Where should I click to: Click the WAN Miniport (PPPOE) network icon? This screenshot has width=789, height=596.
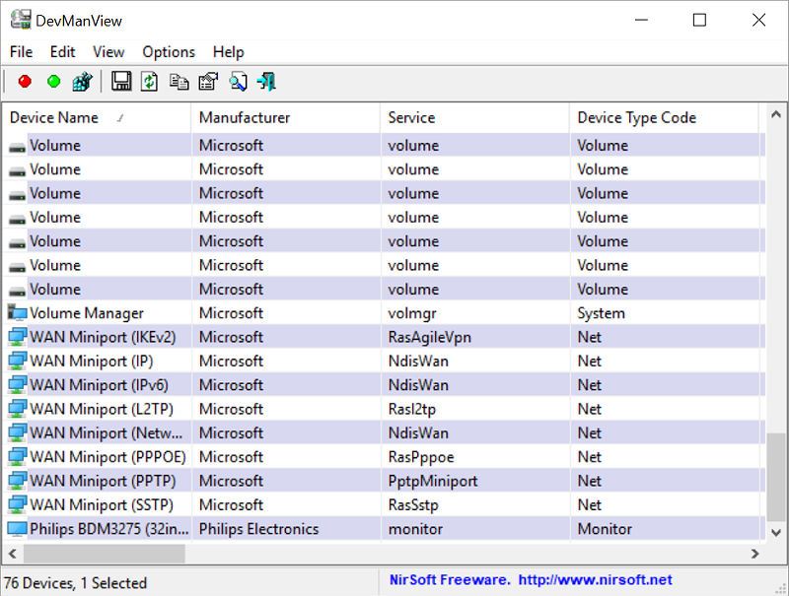17,457
